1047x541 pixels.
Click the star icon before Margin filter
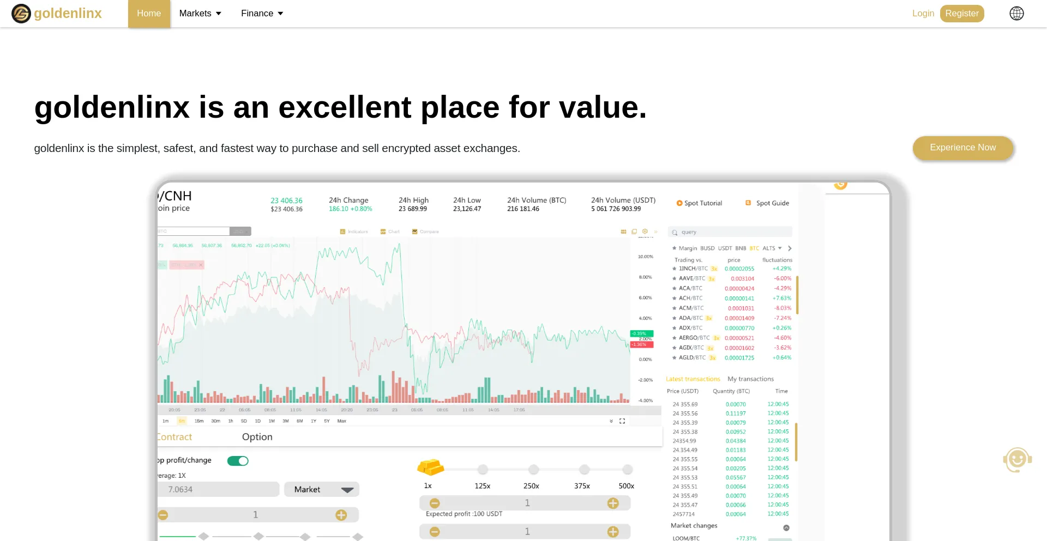[x=674, y=248]
